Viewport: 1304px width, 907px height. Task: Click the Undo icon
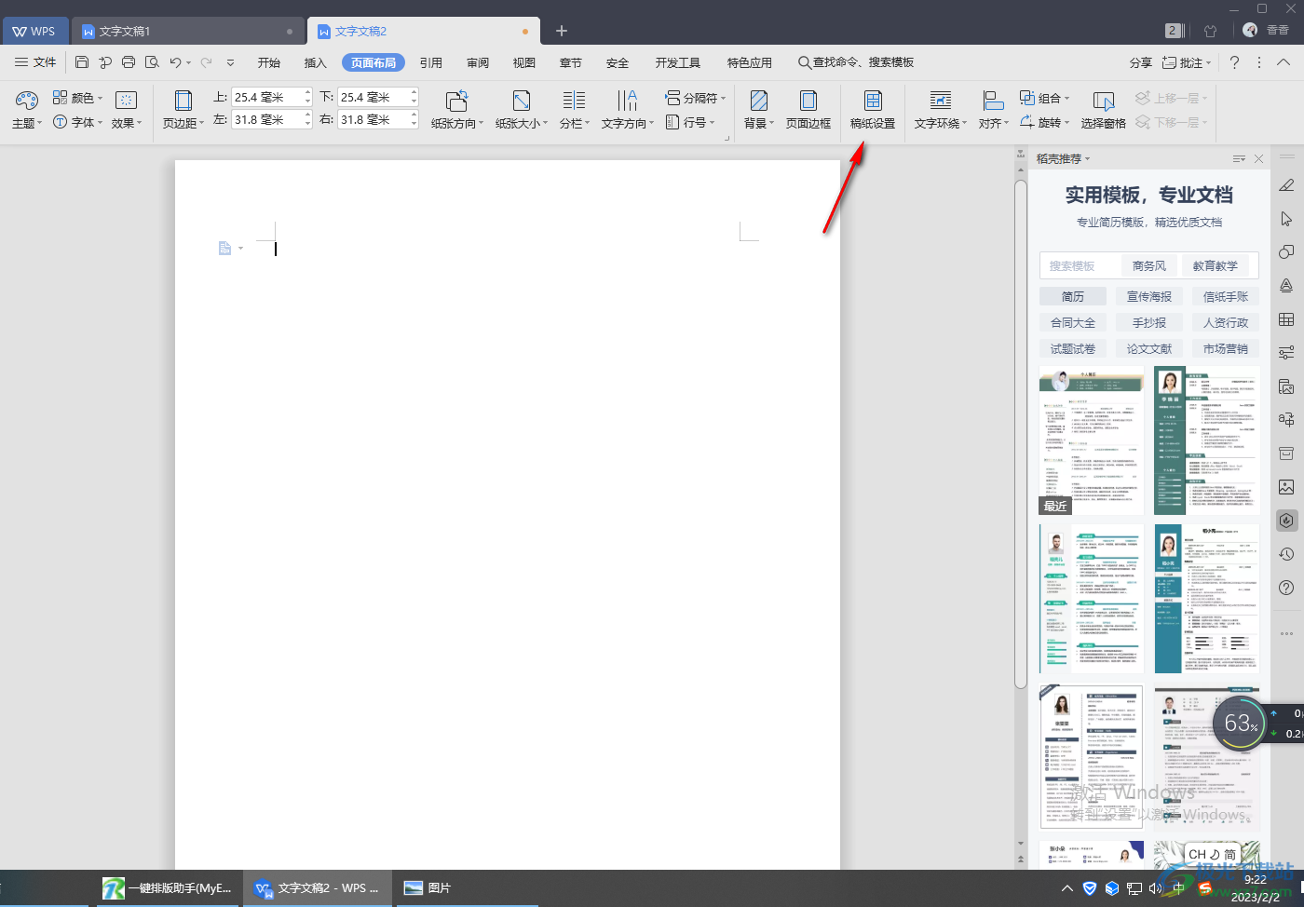pos(175,62)
